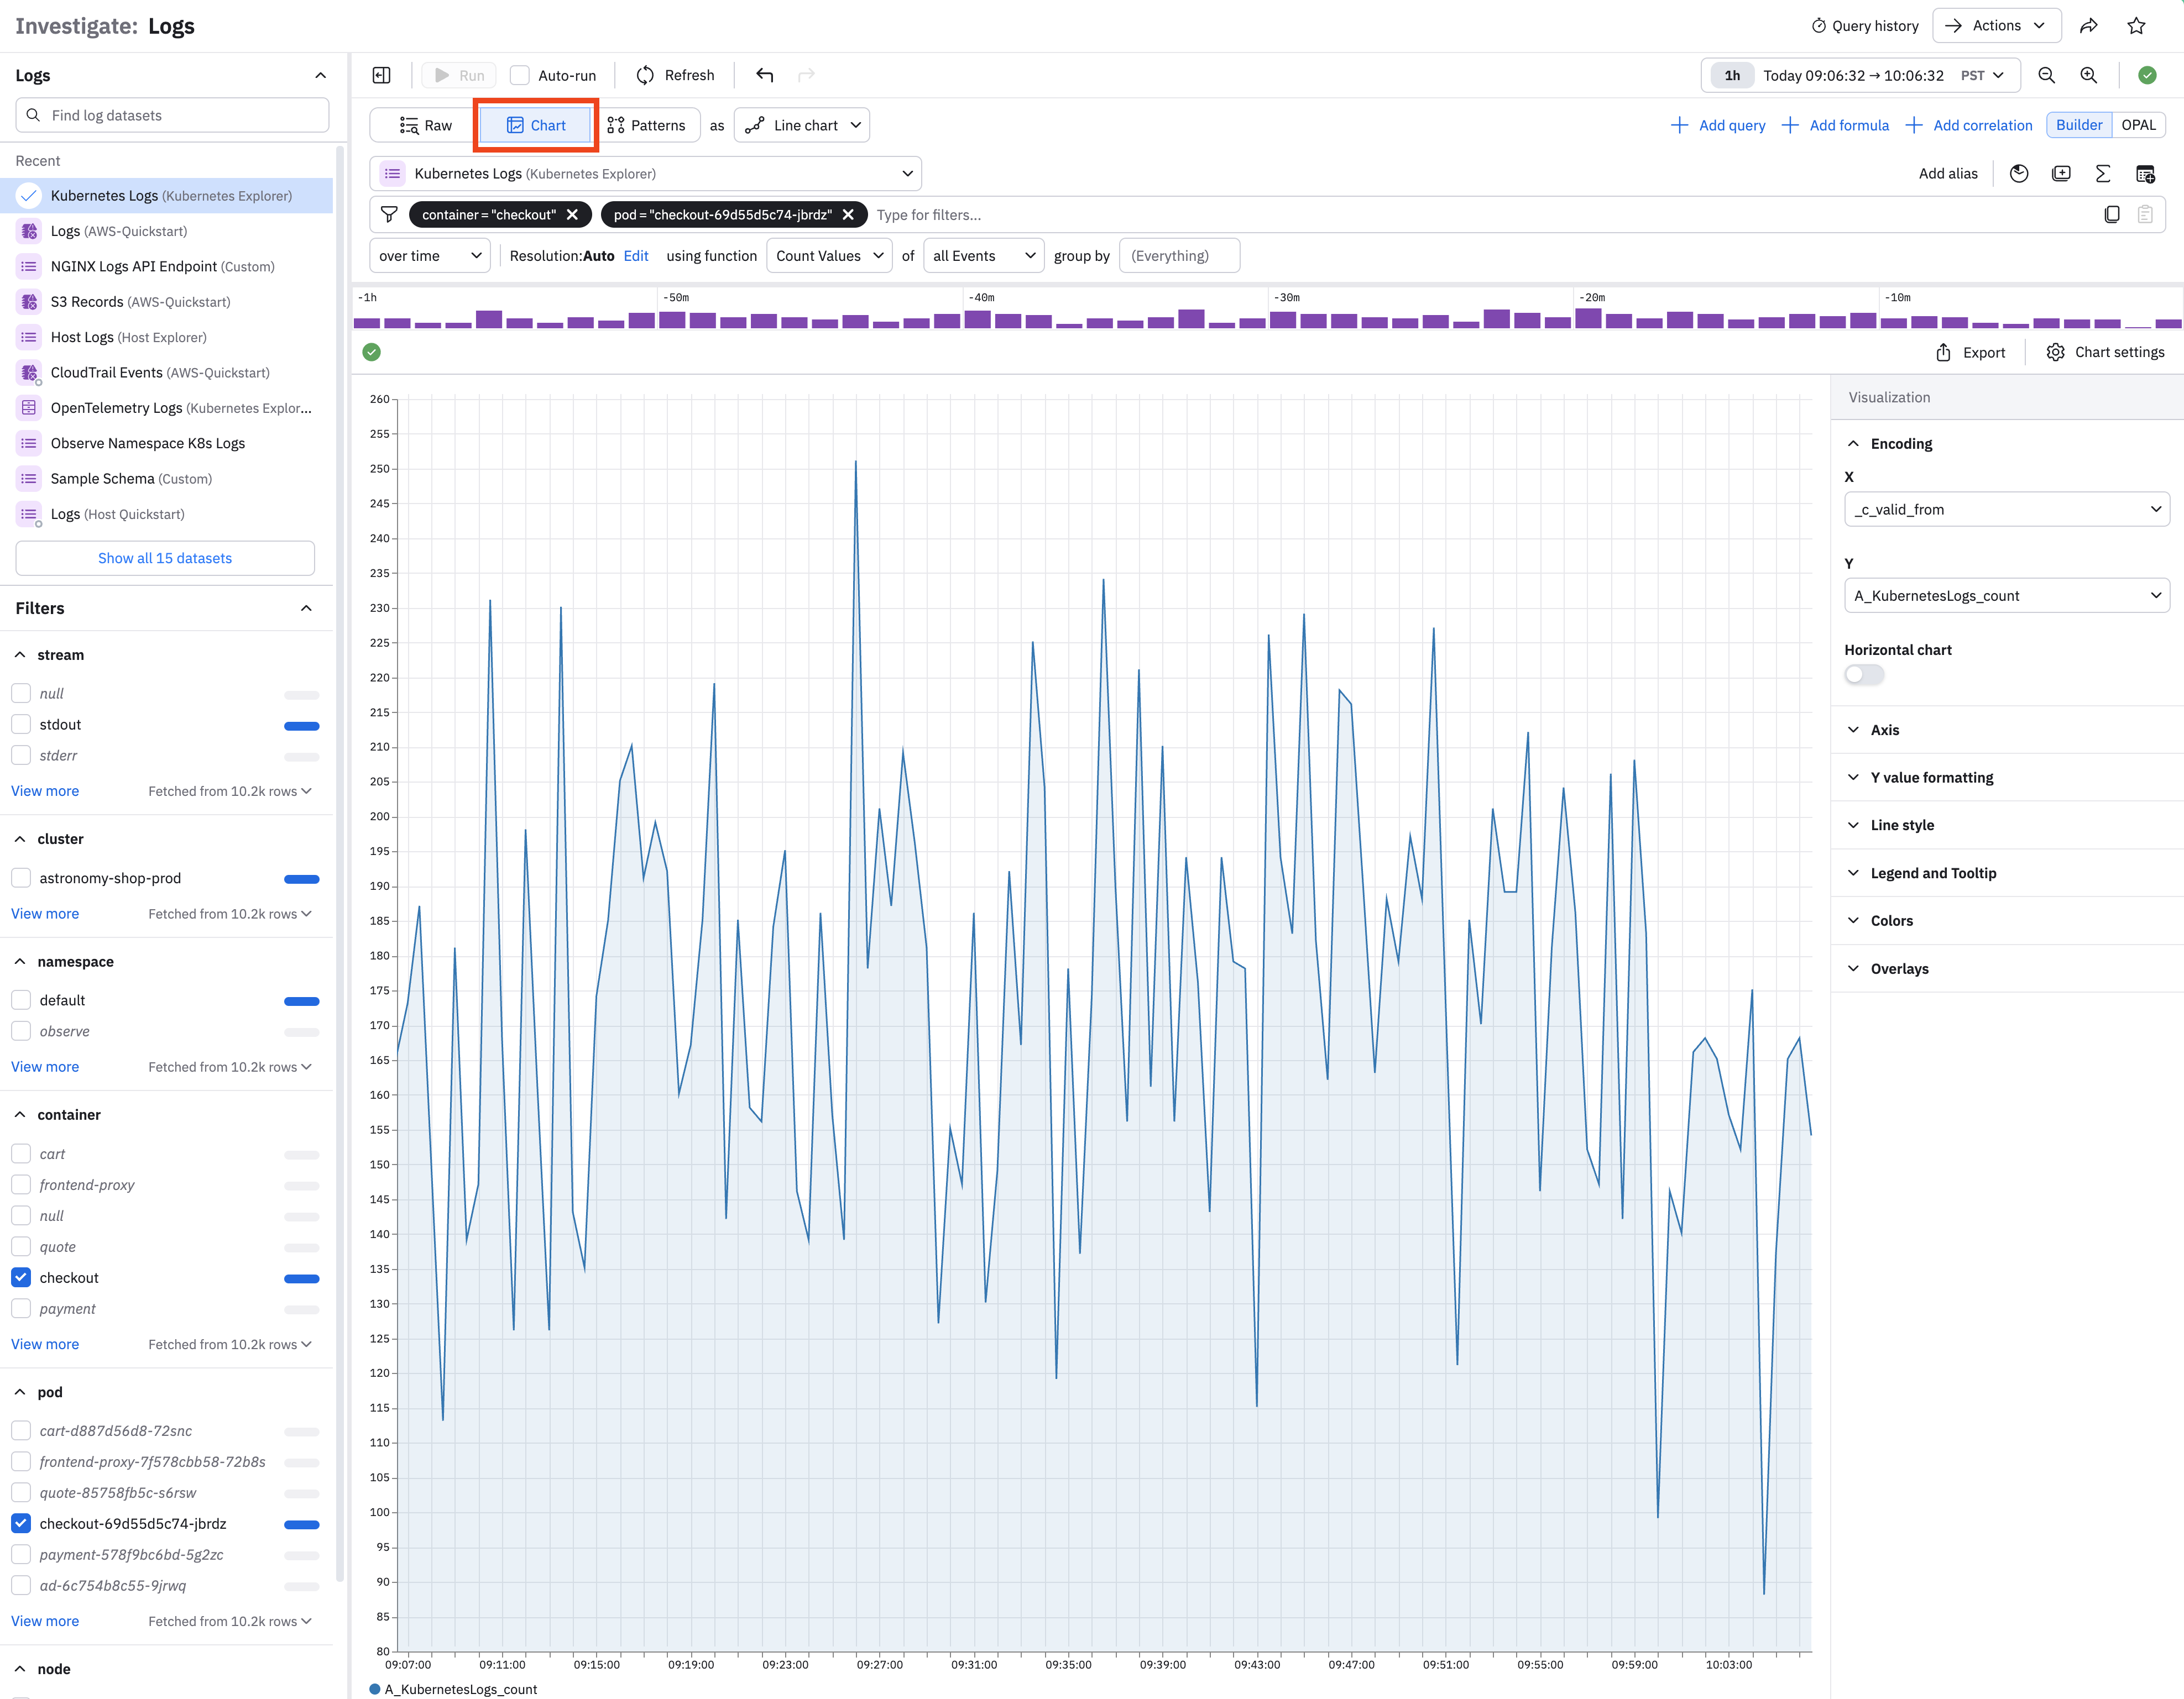The height and width of the screenshot is (1699, 2184).
Task: Click the share arrow icon
Action: pyautogui.click(x=2088, y=26)
